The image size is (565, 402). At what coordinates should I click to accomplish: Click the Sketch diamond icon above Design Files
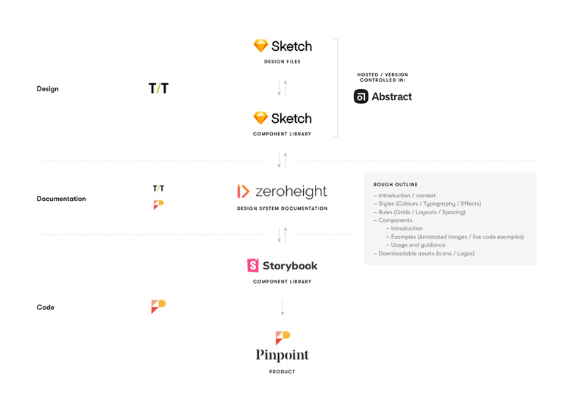[x=260, y=46]
